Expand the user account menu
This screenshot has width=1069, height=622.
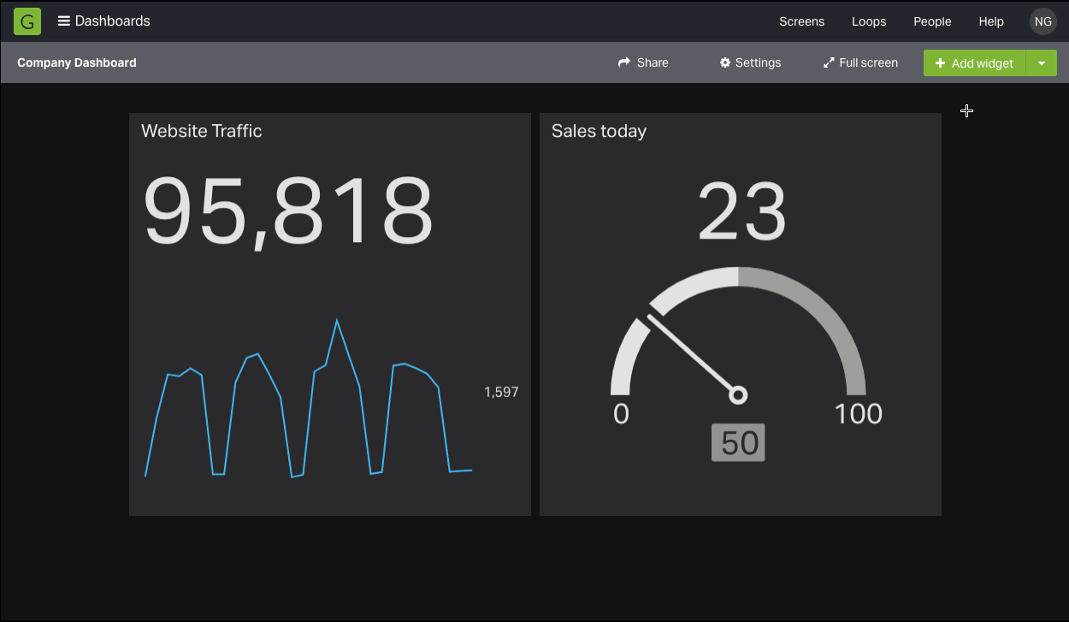coord(1042,21)
